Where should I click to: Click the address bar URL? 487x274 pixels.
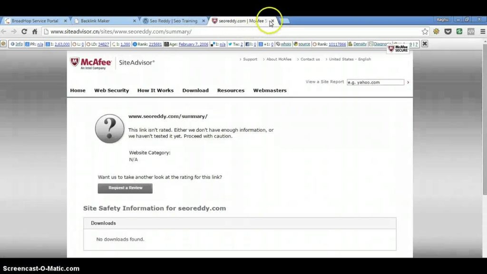(121, 31)
